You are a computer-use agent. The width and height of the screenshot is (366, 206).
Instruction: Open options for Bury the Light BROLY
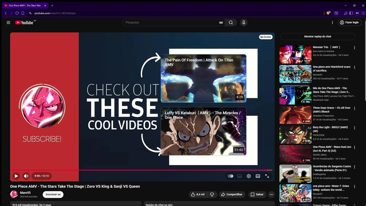355,128
